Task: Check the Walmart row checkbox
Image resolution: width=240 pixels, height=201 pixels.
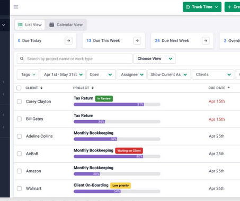Action: tap(19, 188)
